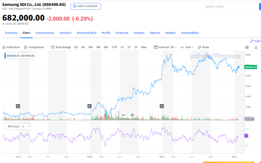Viewport: 261px width, 163px height.
Task: Open the Analysis tab
Action: tap(139, 33)
